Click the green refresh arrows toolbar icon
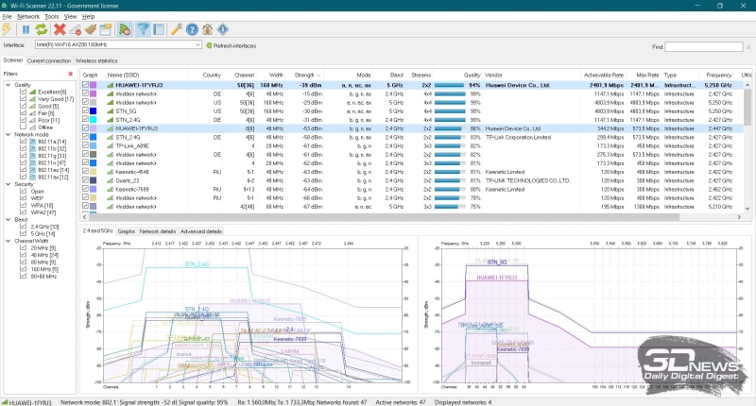 point(42,29)
